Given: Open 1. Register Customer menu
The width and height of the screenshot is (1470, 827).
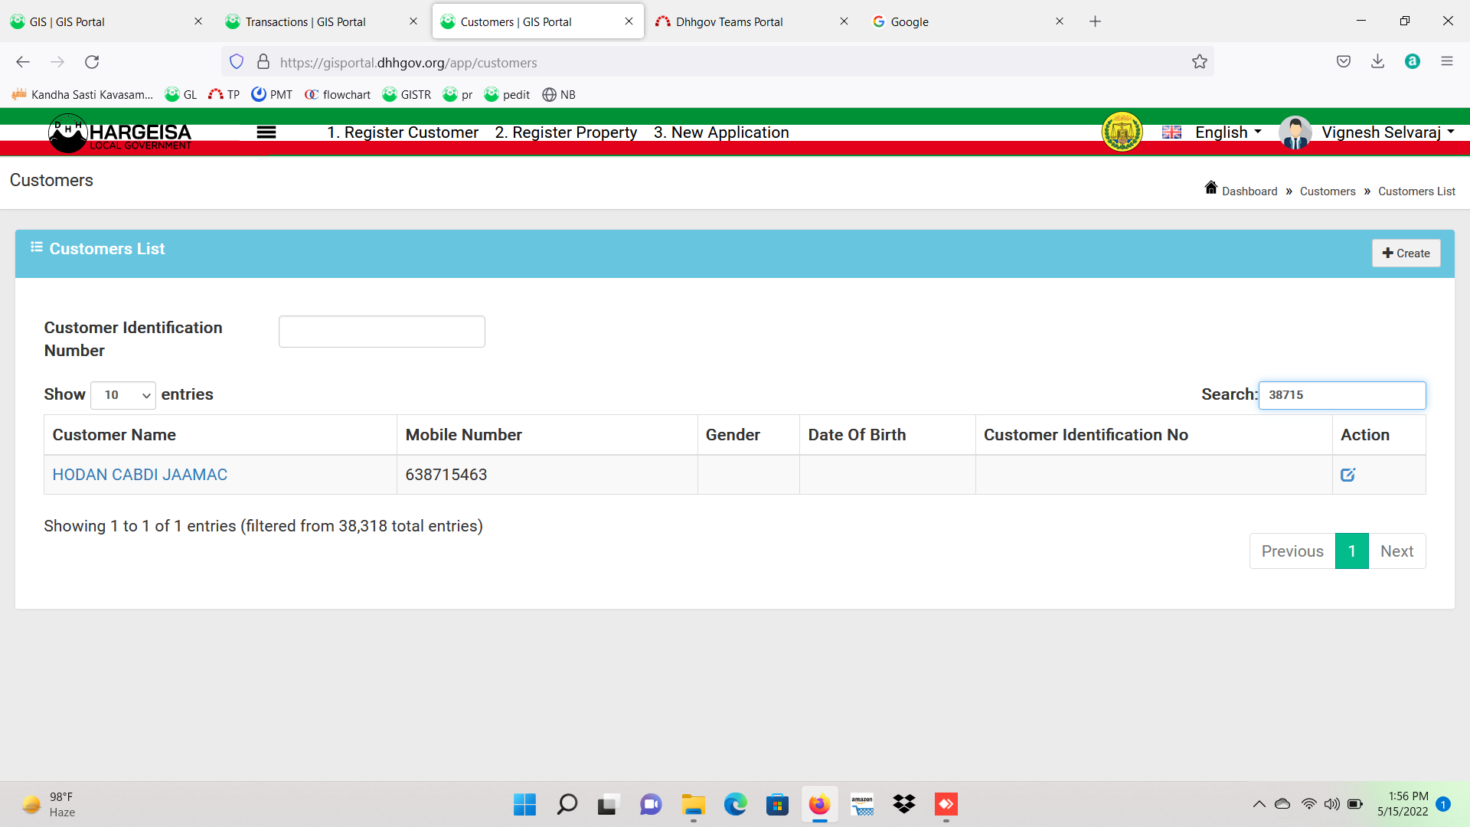Looking at the screenshot, I should [403, 132].
